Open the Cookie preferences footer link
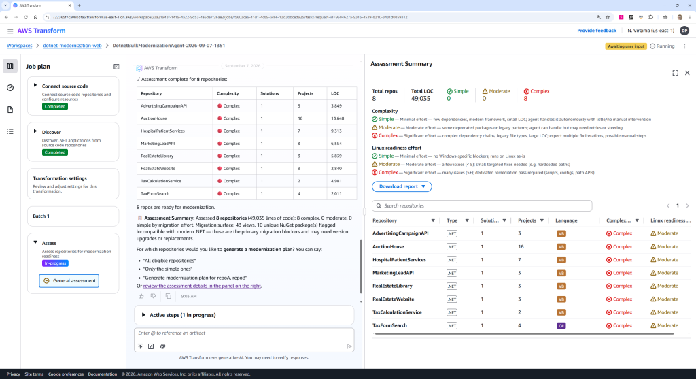Image resolution: width=696 pixels, height=379 pixels. pos(66,374)
